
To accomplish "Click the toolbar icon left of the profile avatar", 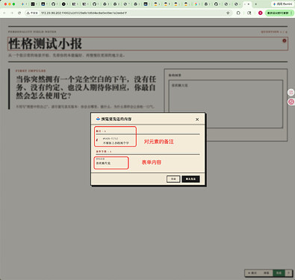I will (249, 13).
